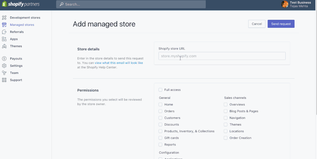Screen dimensions: 317x159
Task: Click the Themes sidebar icon
Action: (4, 46)
